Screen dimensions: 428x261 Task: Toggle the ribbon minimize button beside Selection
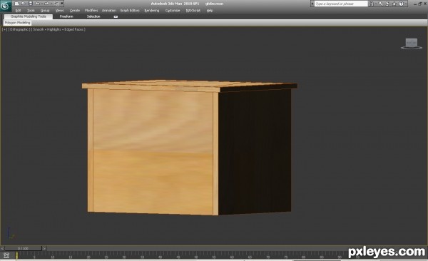[116, 16]
